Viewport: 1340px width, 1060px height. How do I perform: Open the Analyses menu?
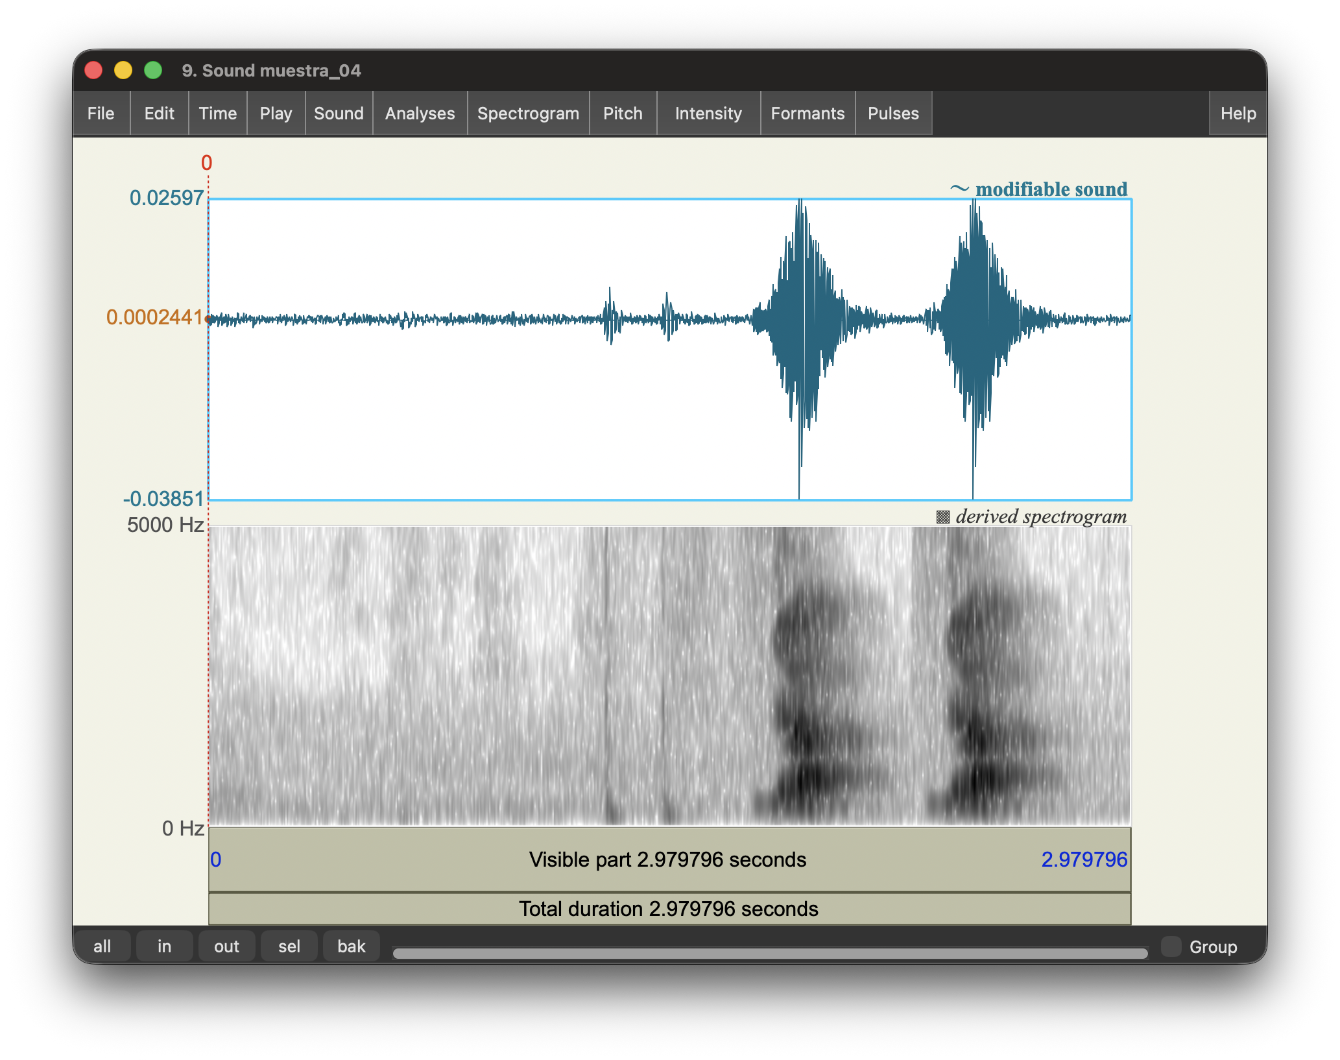[419, 113]
